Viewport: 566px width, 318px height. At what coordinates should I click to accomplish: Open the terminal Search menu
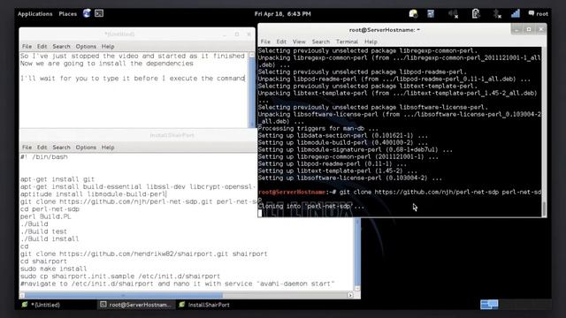coord(320,42)
